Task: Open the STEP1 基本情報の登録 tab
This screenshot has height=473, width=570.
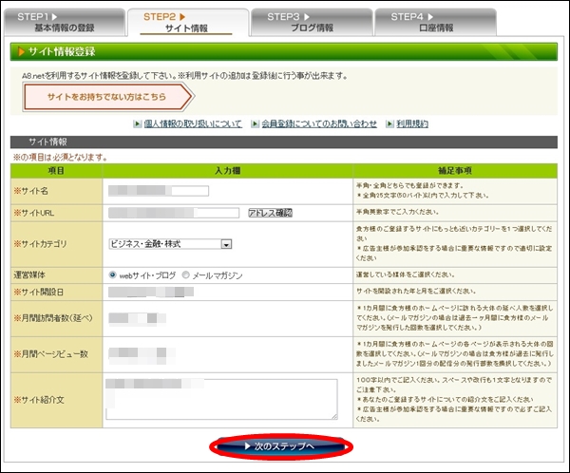Action: (65, 22)
